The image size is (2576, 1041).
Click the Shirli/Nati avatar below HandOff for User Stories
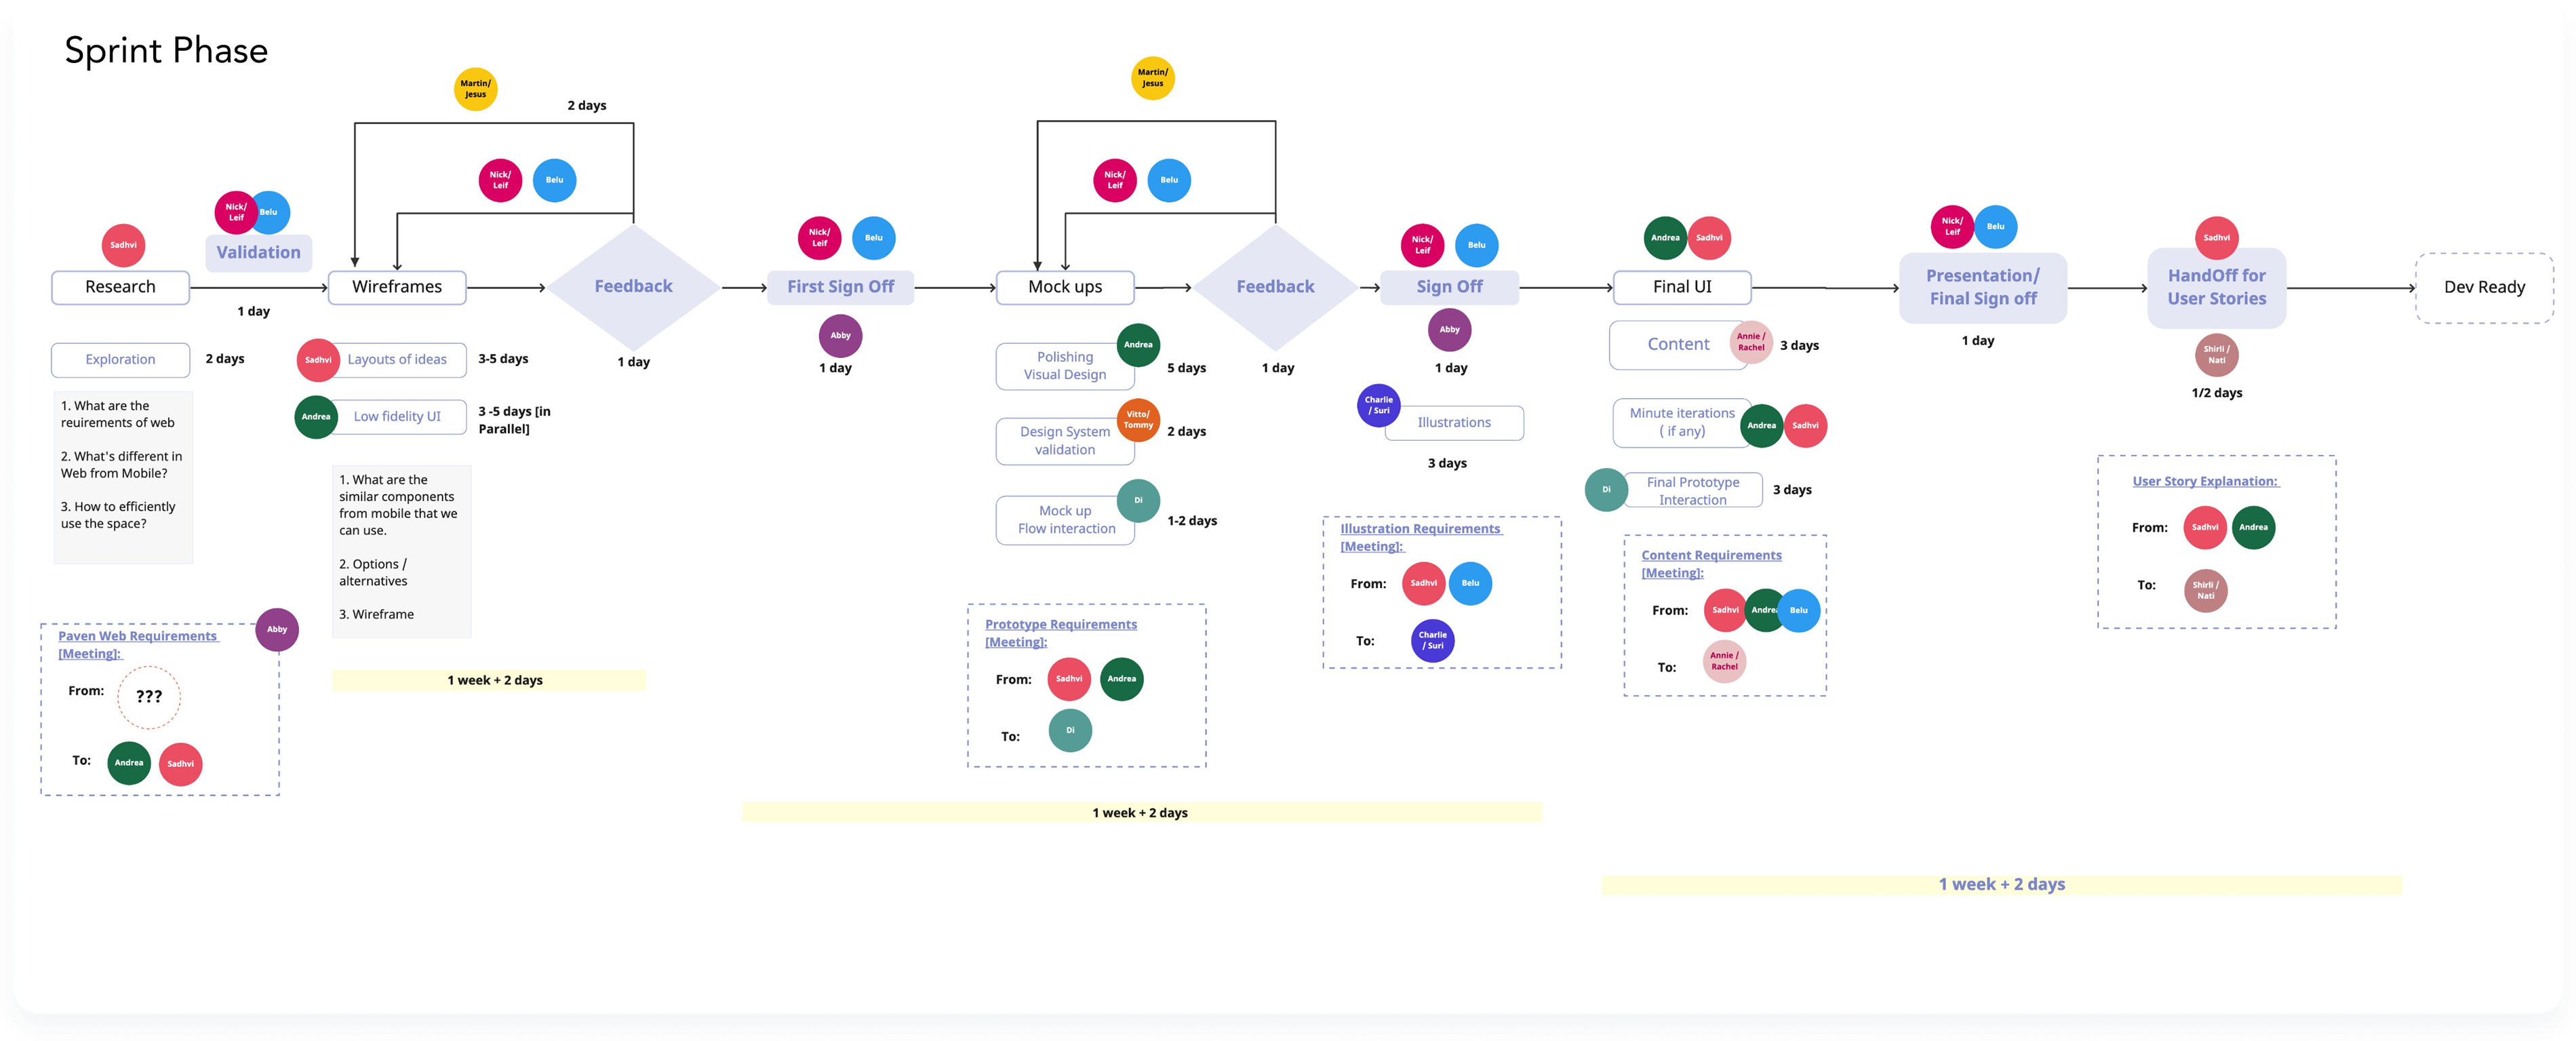[2217, 354]
